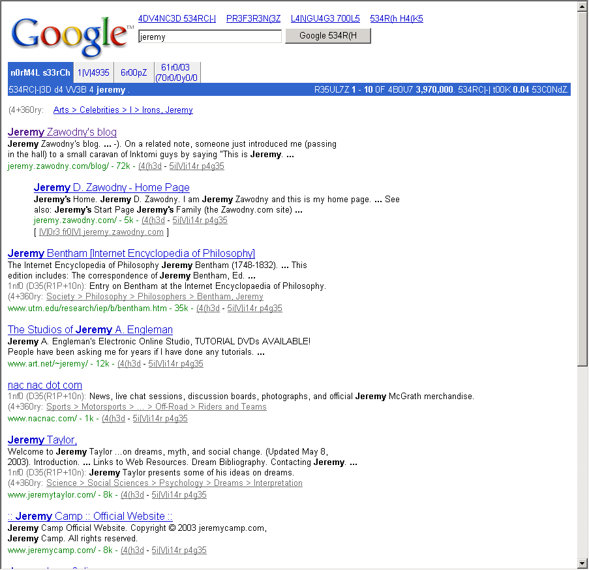Open '5i|V|i14r p4g35' for www.jeremycamp.com/
589x570 pixels.
179,550
